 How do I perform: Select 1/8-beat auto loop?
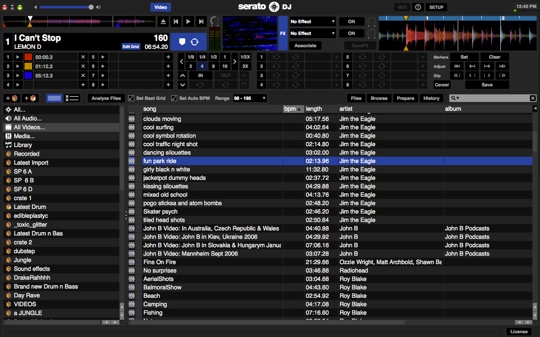coord(191,57)
